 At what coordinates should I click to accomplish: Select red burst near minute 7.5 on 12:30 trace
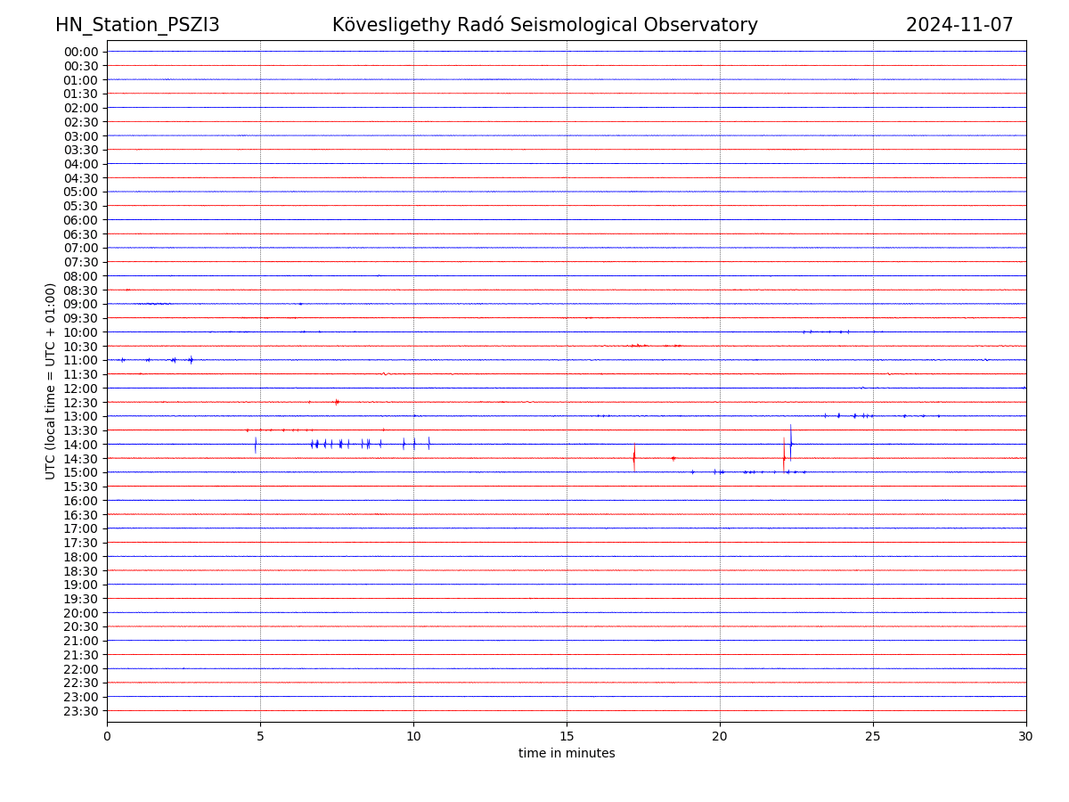[x=337, y=402]
